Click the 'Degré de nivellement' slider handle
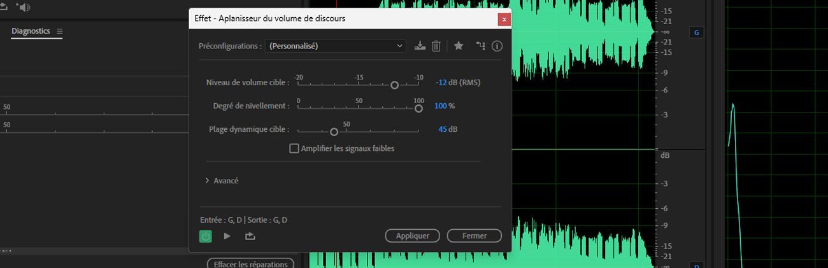828x268 pixels. click(x=418, y=109)
